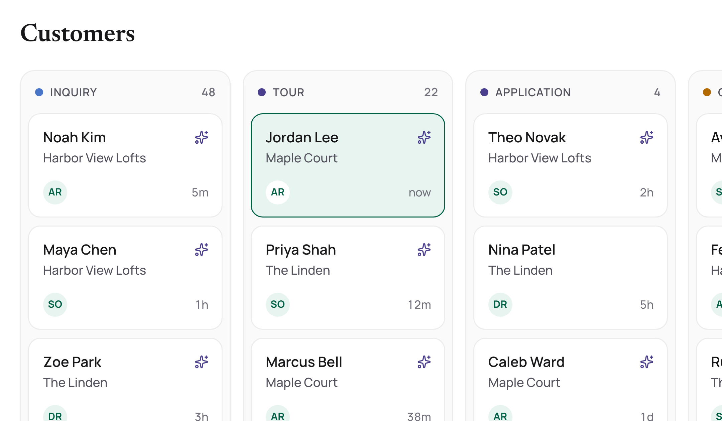Click the sparkle icon on Priya Shah's card
Viewport: 722px width, 421px height.
pyautogui.click(x=424, y=250)
